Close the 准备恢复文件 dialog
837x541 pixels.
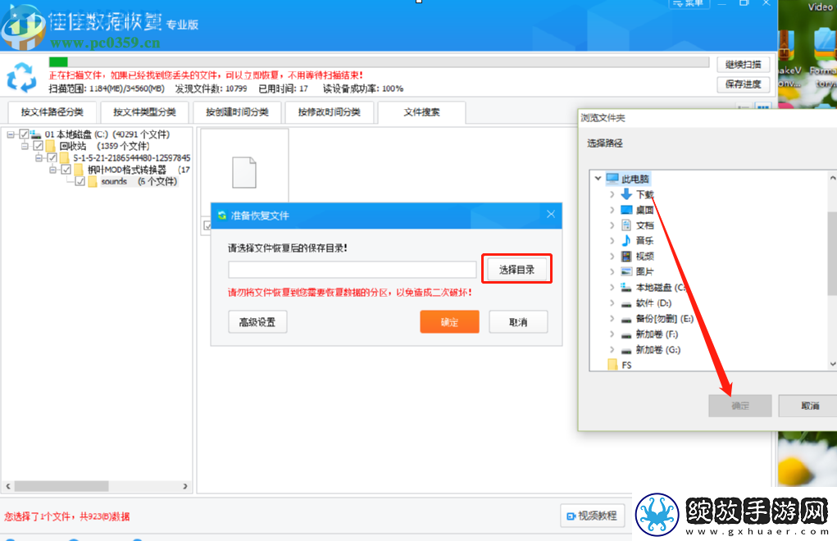tap(551, 215)
